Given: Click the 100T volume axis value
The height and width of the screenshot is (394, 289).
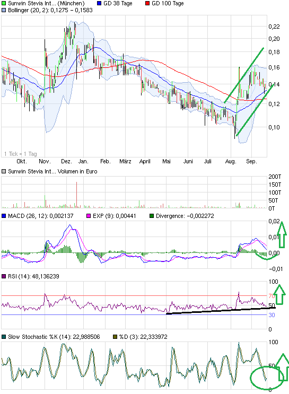Looking at the screenshot, I should (x=275, y=192).
